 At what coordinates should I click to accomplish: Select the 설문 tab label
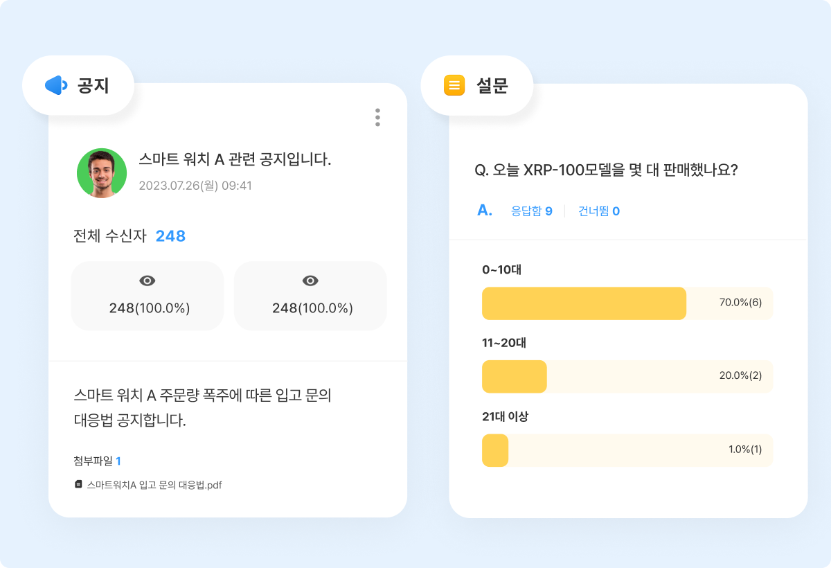(492, 85)
